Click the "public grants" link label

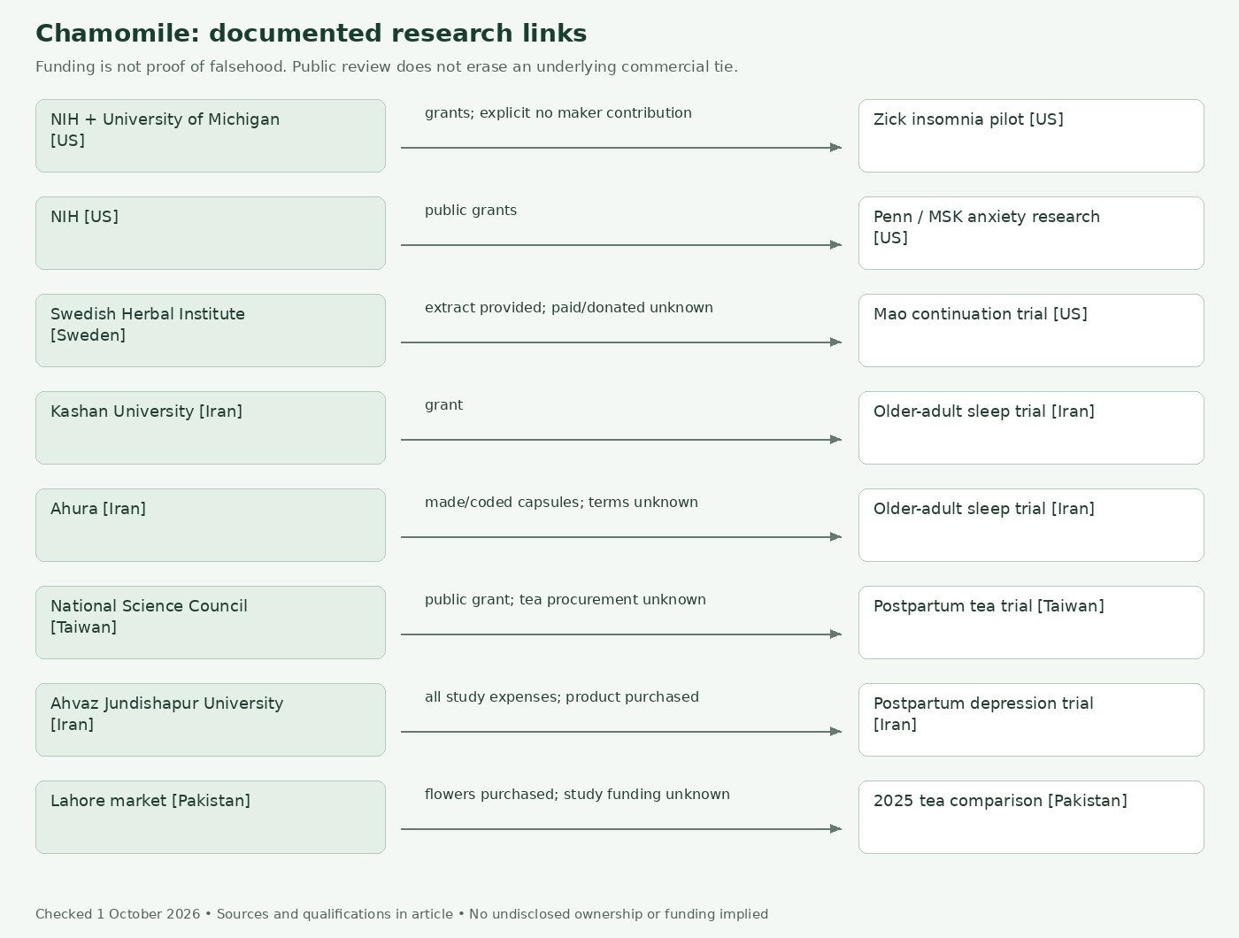471,211
